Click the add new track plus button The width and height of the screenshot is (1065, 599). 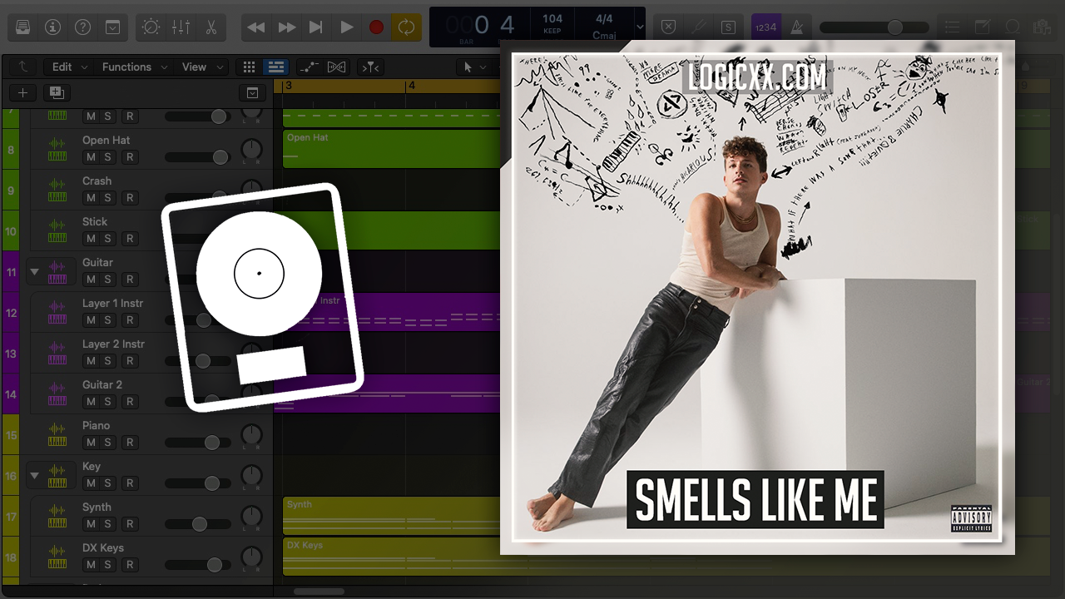[22, 92]
